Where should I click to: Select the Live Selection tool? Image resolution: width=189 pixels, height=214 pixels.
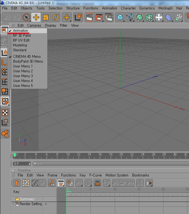[x=26, y=17]
